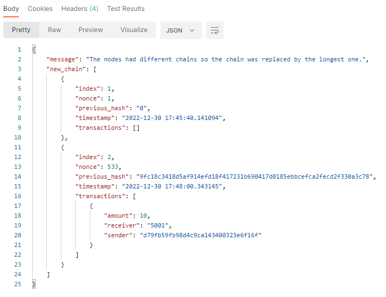The width and height of the screenshot is (386, 297).
Task: Click the closing brace on line 25
Action: (34, 285)
